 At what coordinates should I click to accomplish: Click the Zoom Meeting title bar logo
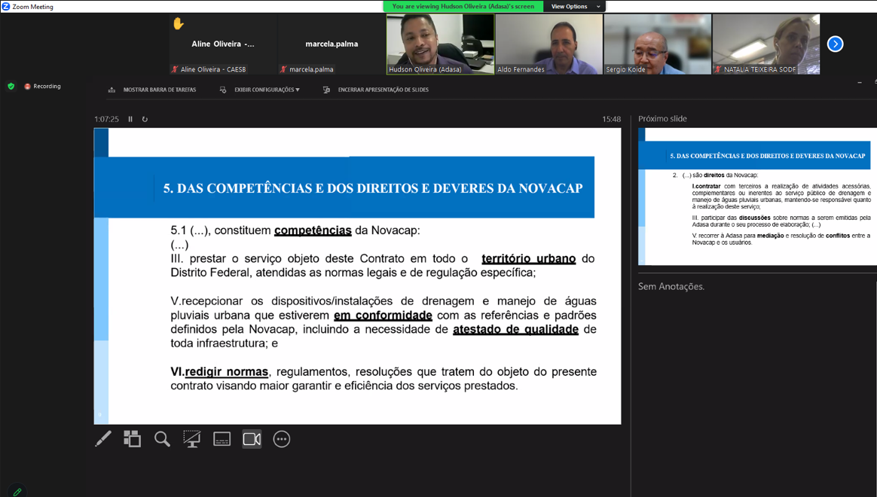5,6
